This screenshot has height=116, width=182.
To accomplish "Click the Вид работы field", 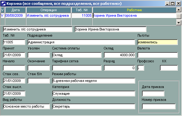I will click(27, 106).
